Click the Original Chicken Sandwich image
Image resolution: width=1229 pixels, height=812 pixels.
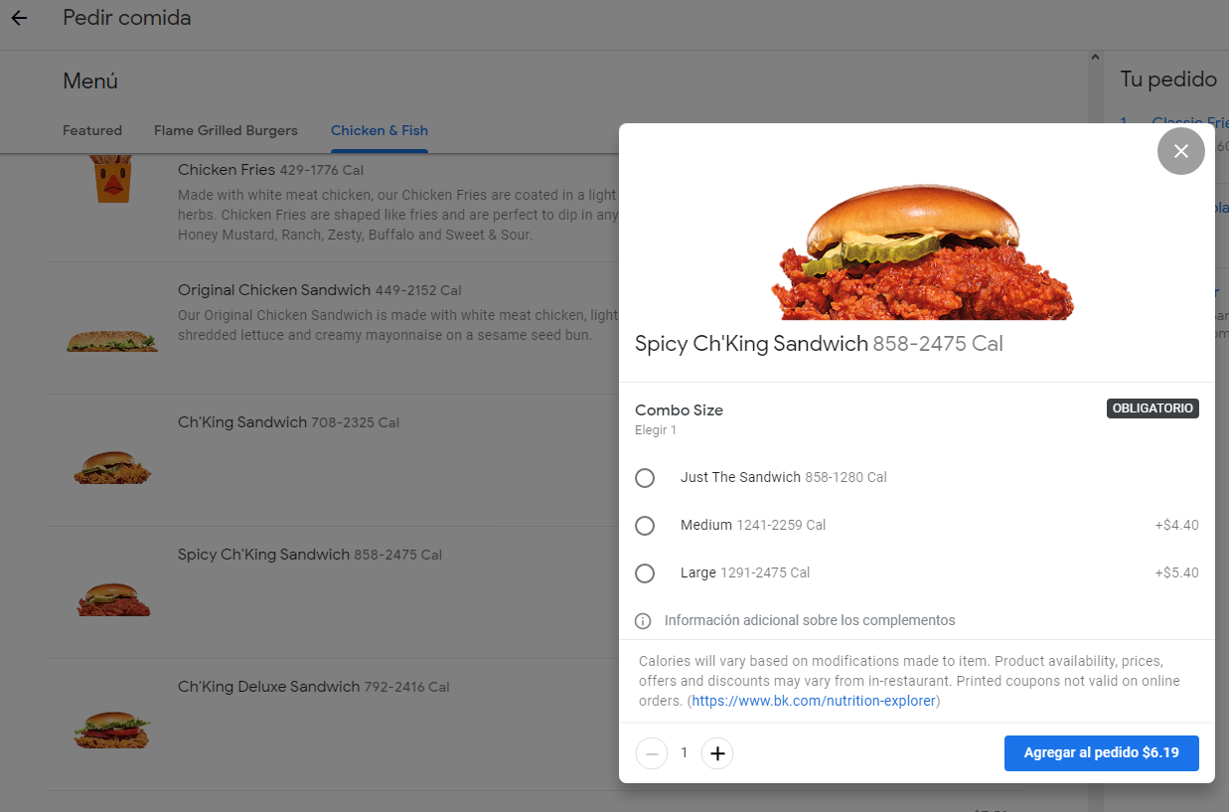112,341
